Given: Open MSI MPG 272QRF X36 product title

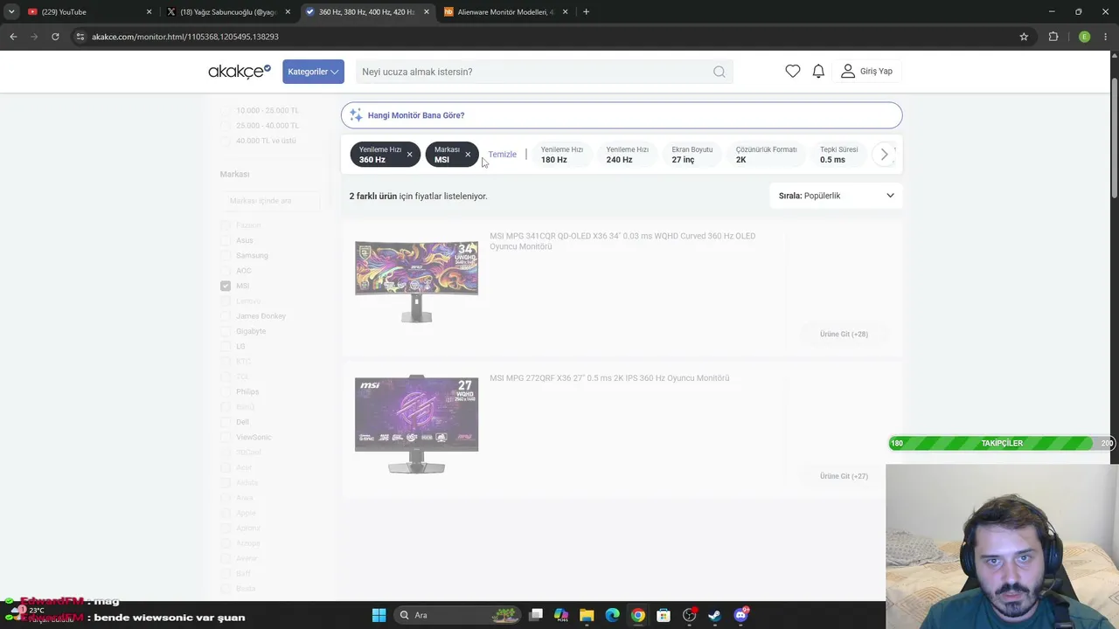Looking at the screenshot, I should 609,378.
